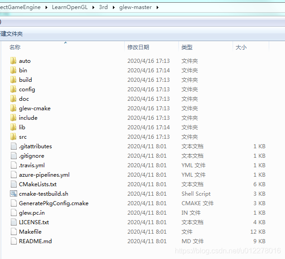Click the IN 文件 type cell
285x259 pixels.
tap(191, 213)
